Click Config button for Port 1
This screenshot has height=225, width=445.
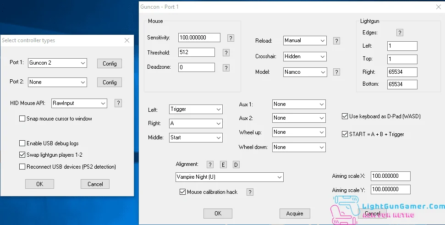point(110,64)
